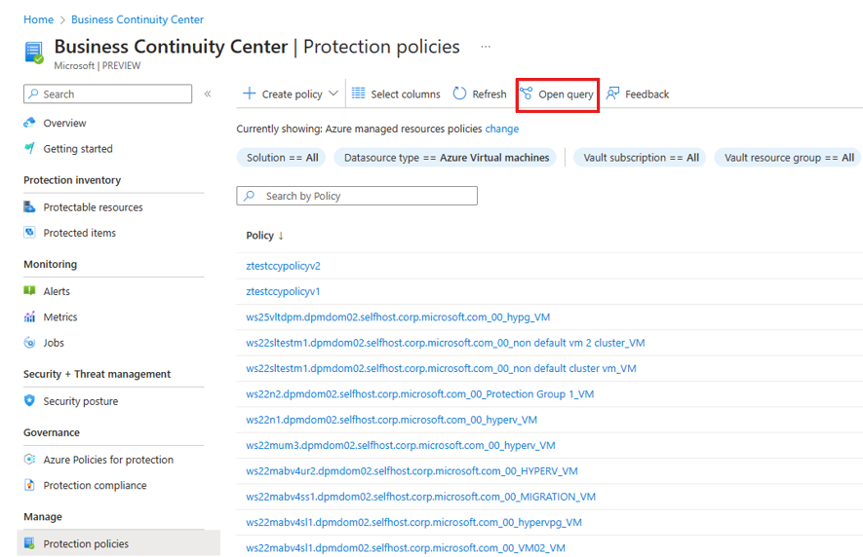Open the more options ellipsis by title

pos(486,47)
